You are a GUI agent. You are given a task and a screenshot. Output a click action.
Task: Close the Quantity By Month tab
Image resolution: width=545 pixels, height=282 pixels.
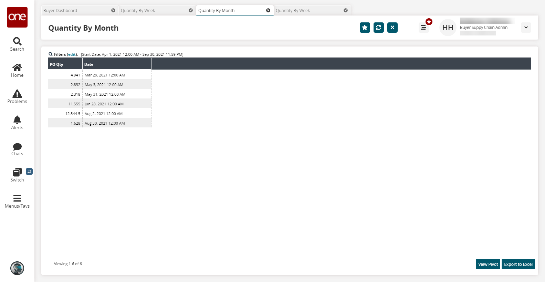click(268, 10)
